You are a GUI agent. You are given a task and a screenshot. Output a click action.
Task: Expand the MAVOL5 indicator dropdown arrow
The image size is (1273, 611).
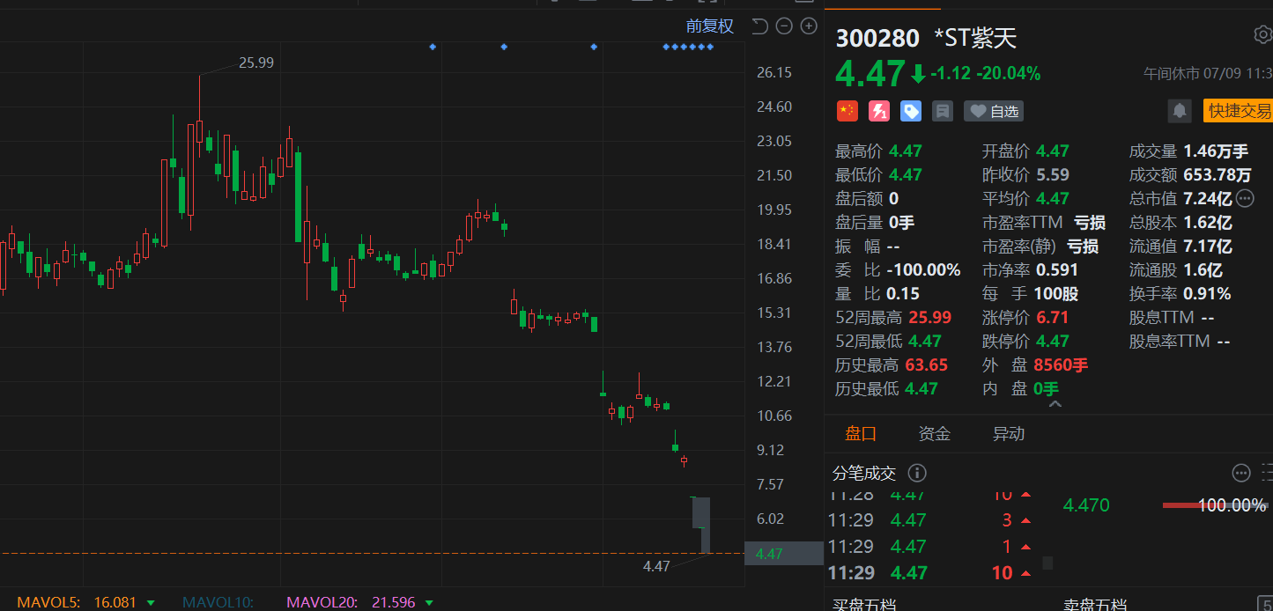click(x=151, y=603)
